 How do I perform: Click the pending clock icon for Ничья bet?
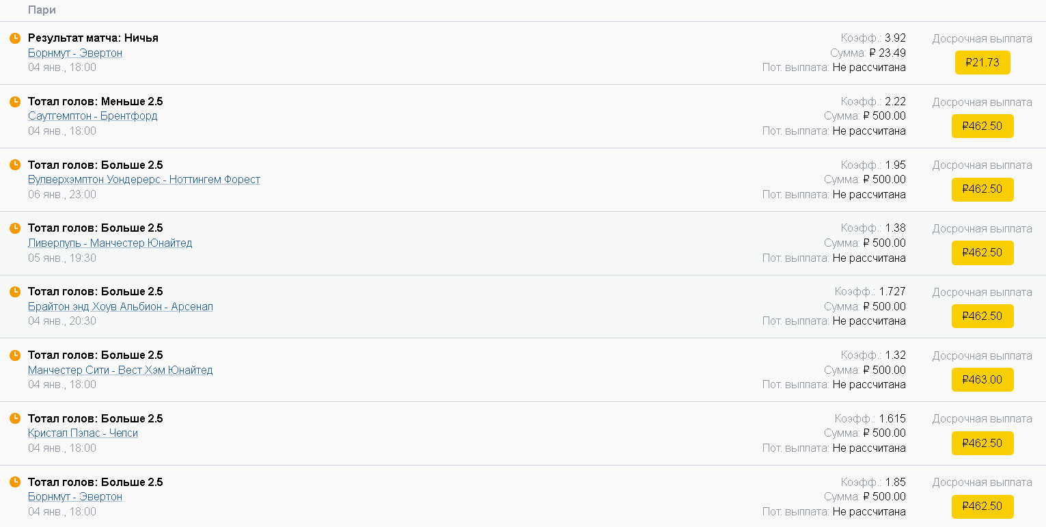[x=15, y=38]
